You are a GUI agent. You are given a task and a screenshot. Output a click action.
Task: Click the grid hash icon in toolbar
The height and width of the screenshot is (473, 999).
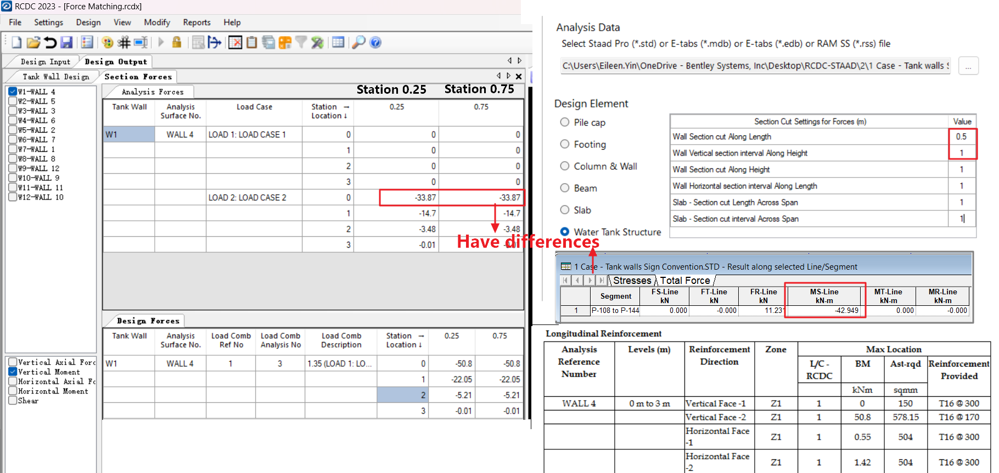pos(124,43)
